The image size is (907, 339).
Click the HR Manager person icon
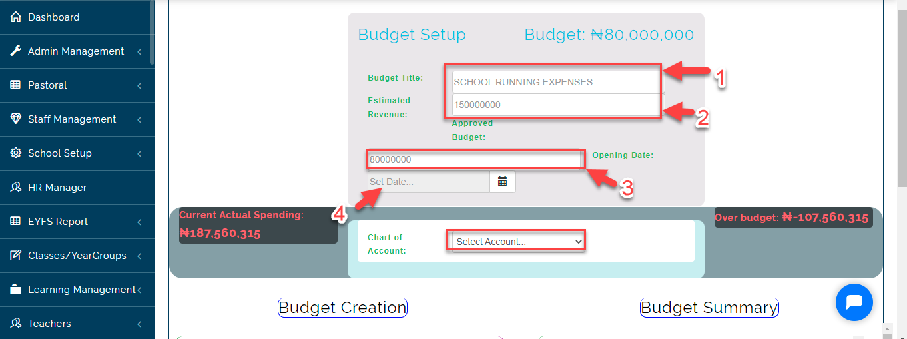(x=16, y=188)
